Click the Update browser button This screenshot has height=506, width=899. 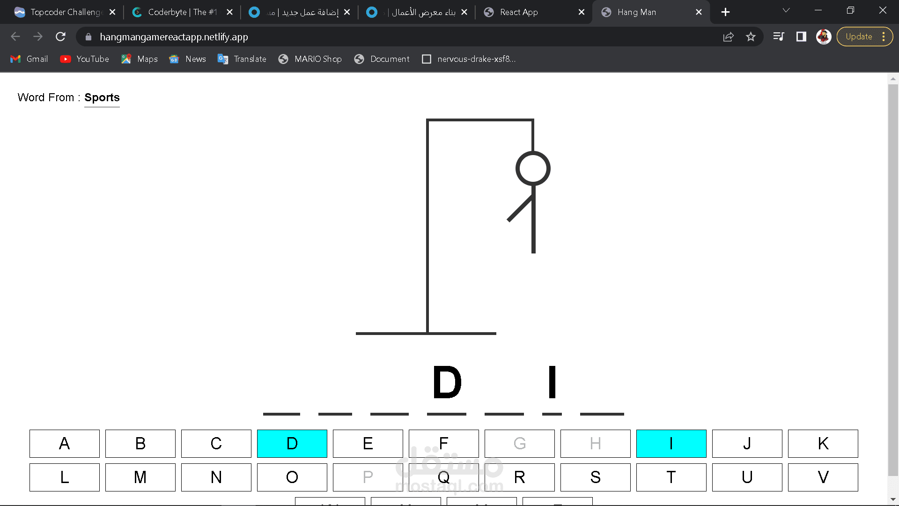tap(859, 37)
